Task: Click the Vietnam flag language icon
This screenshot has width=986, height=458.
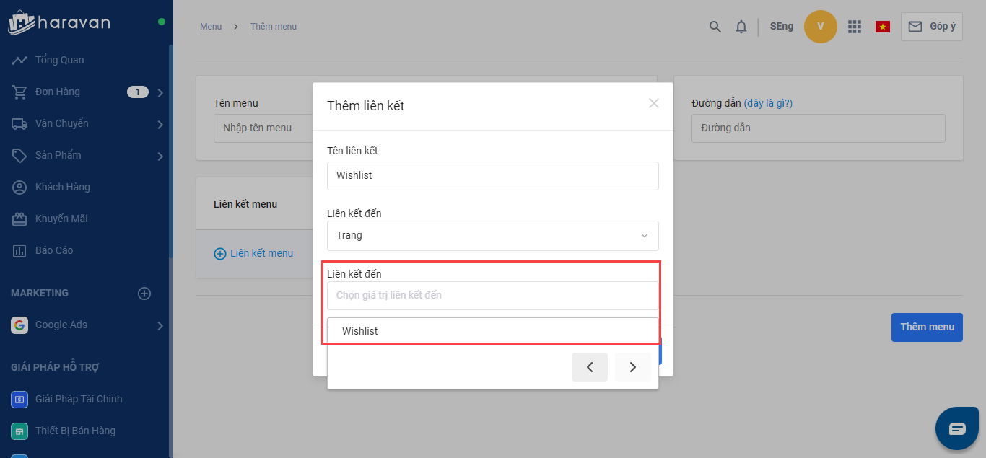Action: 882,27
